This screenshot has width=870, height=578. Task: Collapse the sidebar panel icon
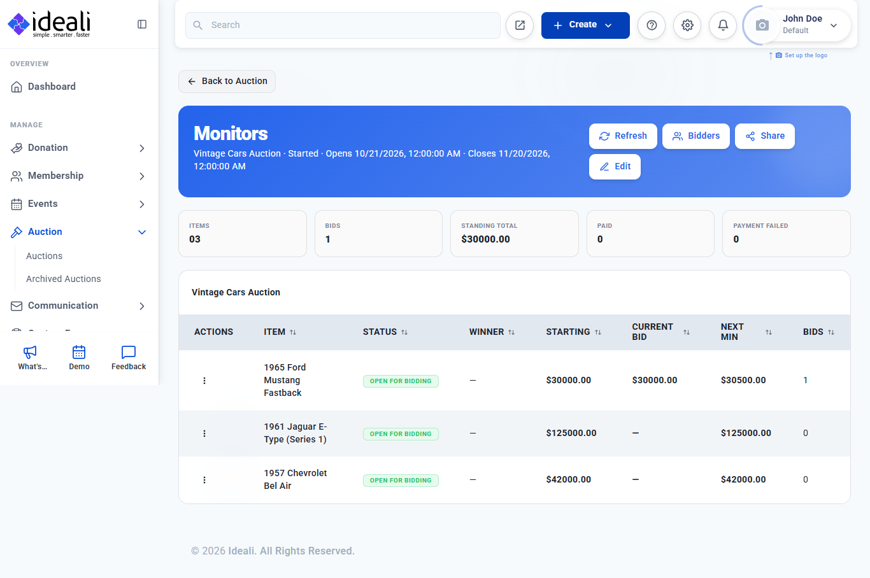click(x=142, y=24)
